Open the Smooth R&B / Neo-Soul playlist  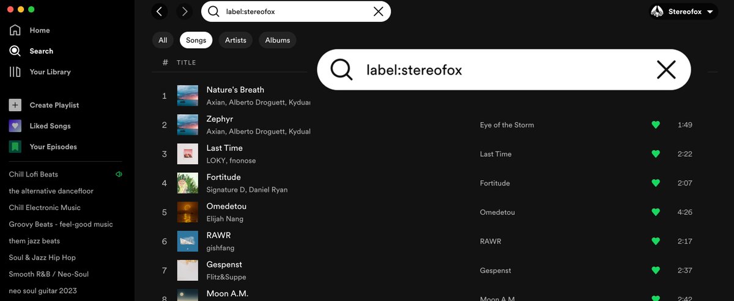click(48, 274)
